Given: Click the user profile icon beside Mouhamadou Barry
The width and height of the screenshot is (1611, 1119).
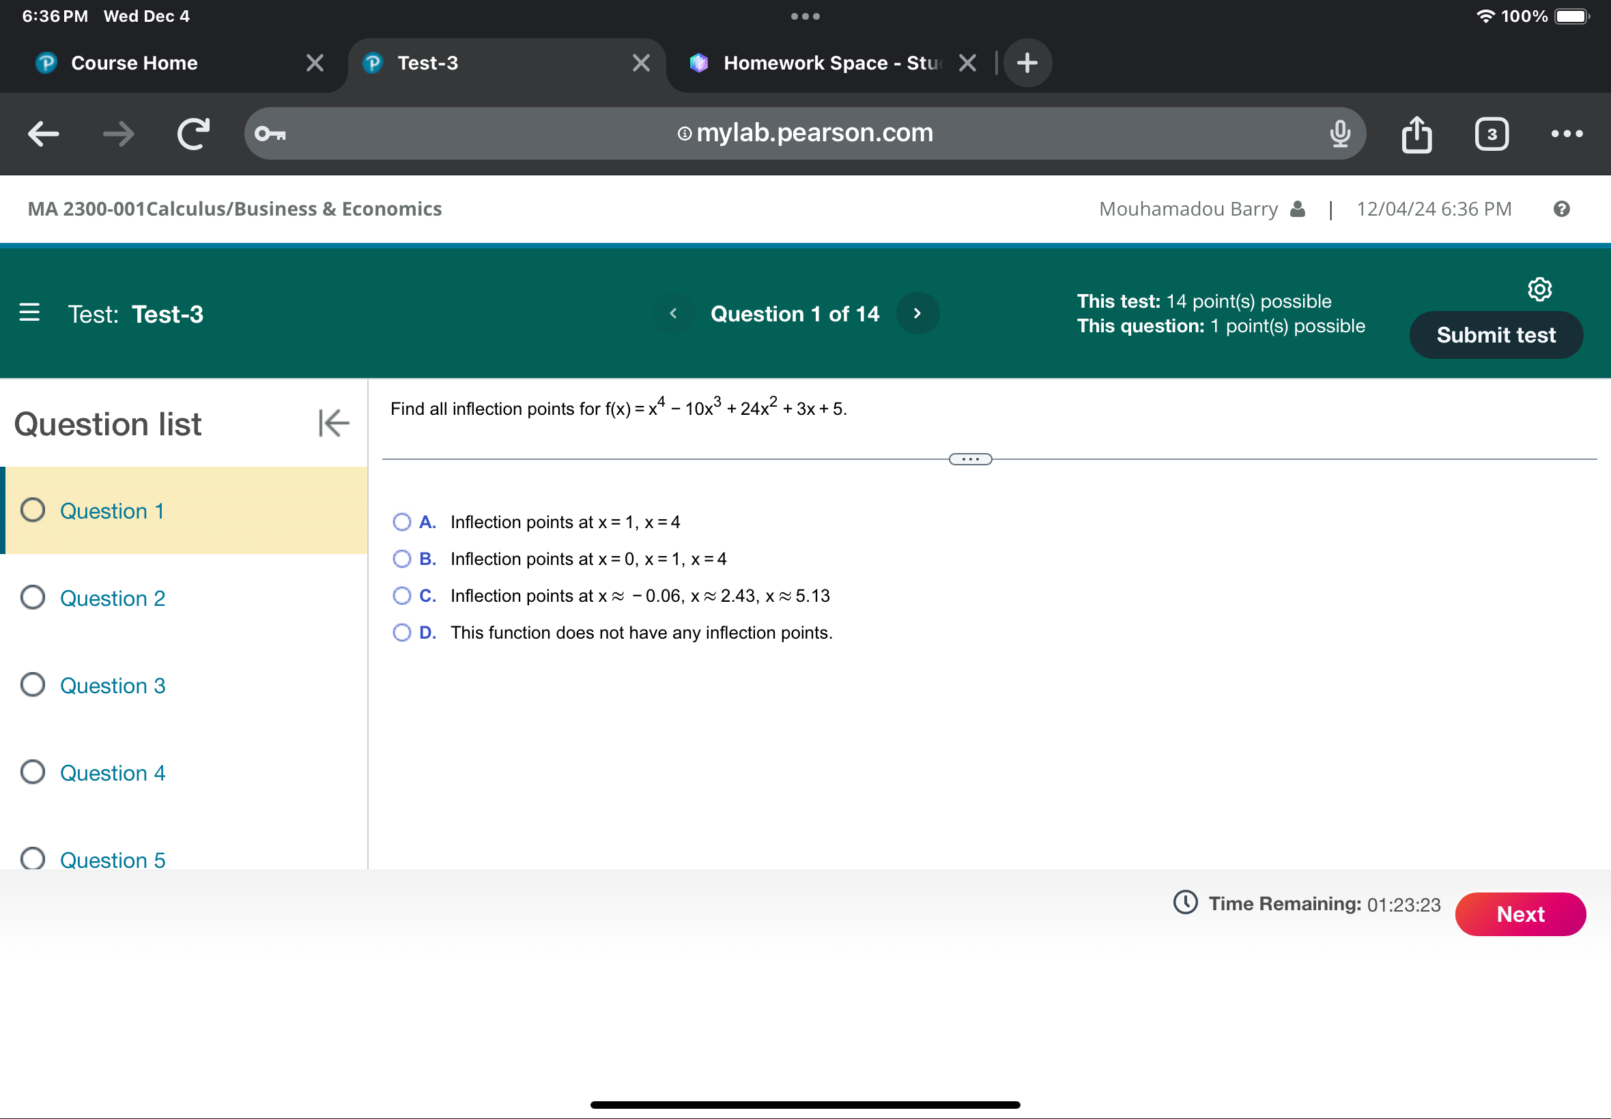Looking at the screenshot, I should (1298, 209).
